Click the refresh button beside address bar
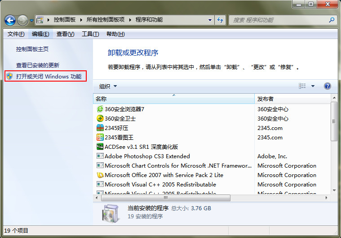 tap(220, 20)
